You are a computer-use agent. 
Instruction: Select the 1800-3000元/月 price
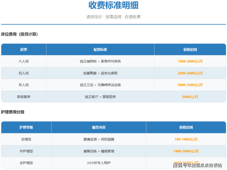coord(186,151)
